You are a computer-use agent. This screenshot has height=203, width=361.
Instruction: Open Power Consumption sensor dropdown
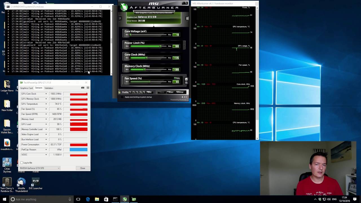click(x=46, y=145)
